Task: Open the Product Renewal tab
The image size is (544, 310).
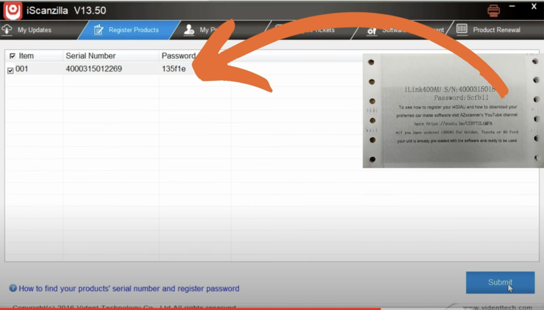Action: 496,30
